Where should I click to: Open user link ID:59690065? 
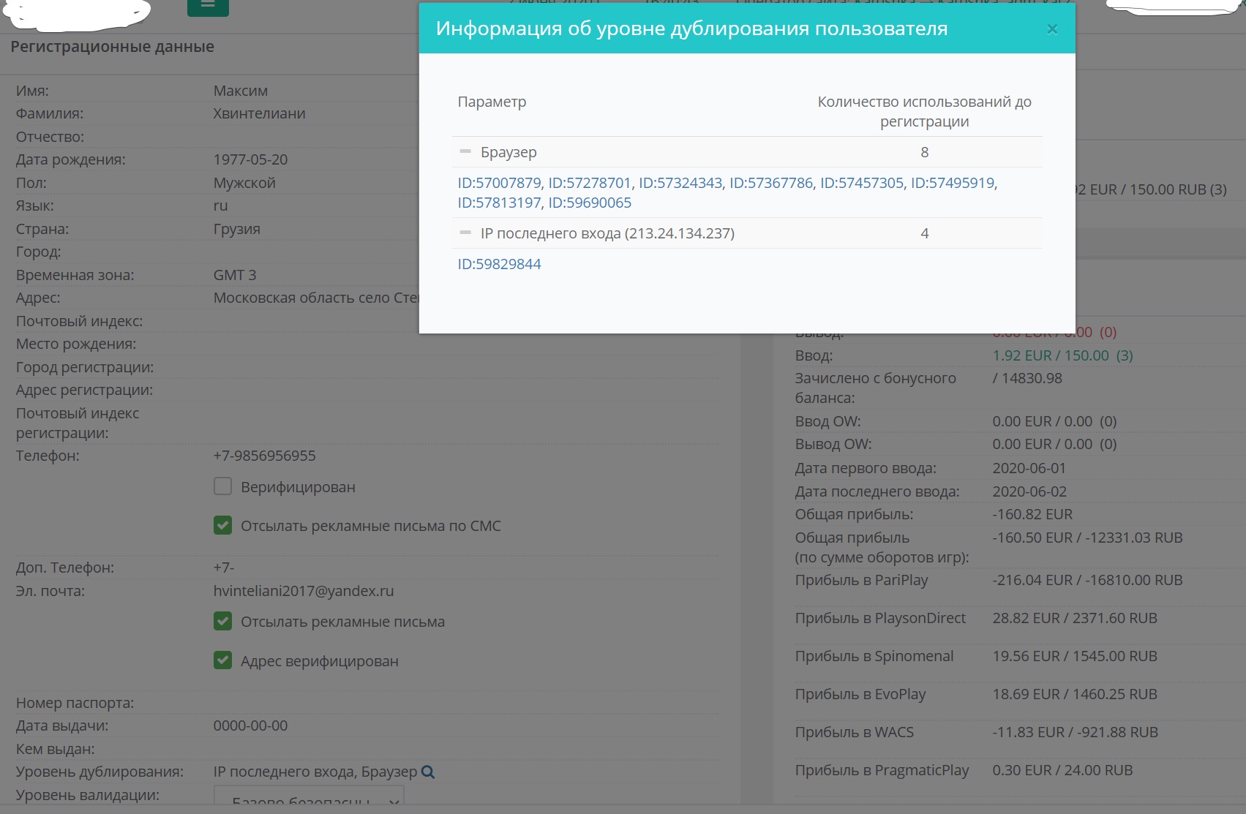pos(589,203)
